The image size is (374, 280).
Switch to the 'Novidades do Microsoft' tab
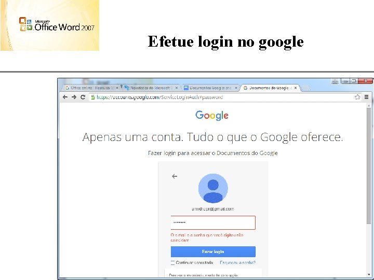tap(151, 88)
